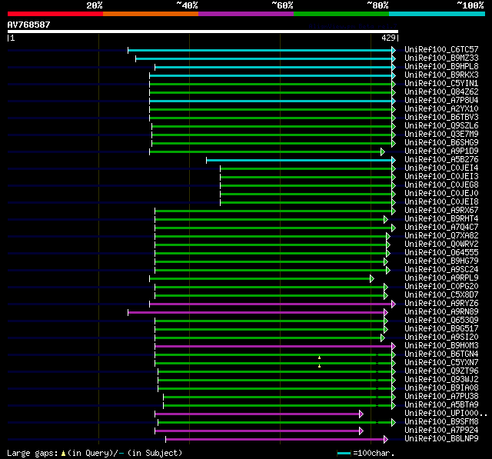
Task: Open the UniRef100_A9SC24 entry
Action: tap(441, 270)
